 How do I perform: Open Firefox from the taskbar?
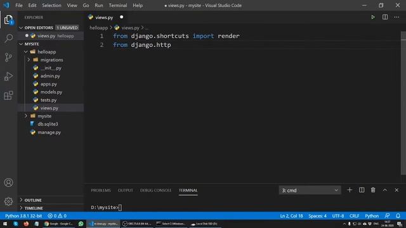[x=26, y=224]
